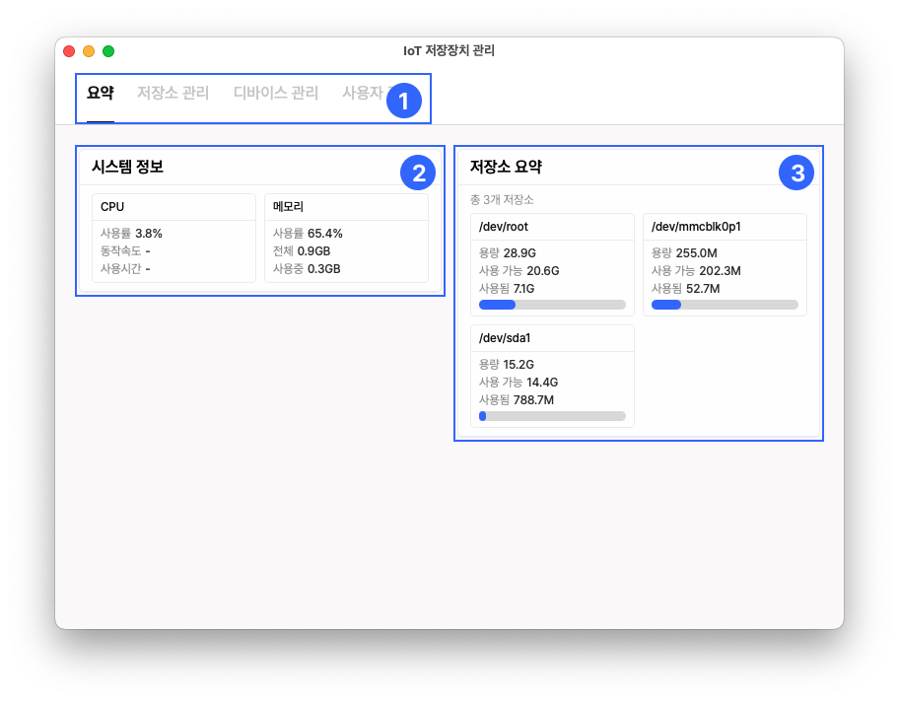Image resolution: width=899 pixels, height=702 pixels.
Task: Click the 총 3개 저장소 label
Action: (x=502, y=199)
